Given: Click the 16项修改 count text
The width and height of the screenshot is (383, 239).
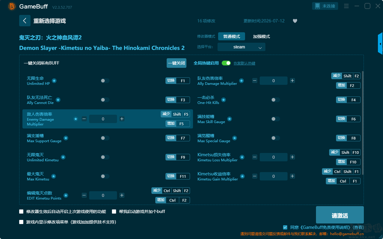Looking at the screenshot, I should [x=206, y=21].
